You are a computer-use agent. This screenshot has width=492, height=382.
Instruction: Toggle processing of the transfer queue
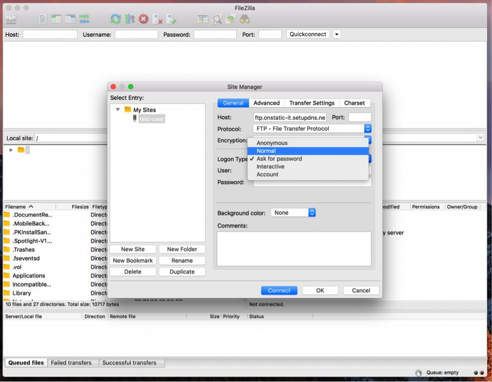click(129, 20)
